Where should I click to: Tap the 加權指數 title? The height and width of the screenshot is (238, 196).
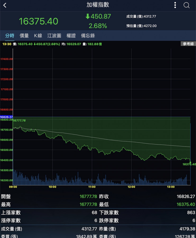point(98,5)
